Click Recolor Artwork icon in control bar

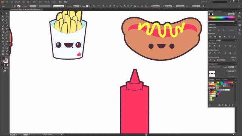[93, 6]
